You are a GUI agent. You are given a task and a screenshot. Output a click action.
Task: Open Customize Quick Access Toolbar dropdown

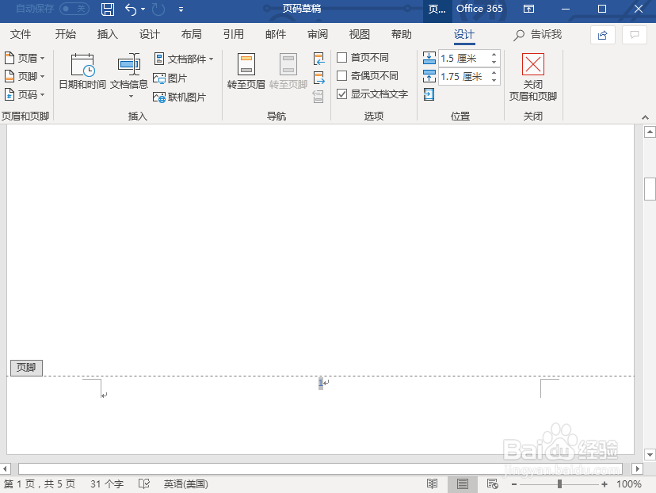[x=181, y=10]
